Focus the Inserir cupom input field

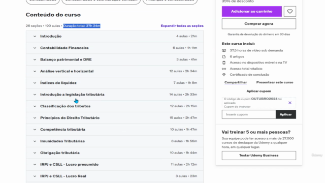pyautogui.click(x=249, y=114)
